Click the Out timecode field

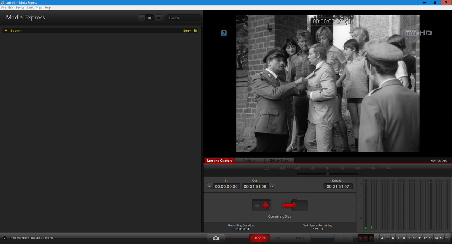point(255,186)
